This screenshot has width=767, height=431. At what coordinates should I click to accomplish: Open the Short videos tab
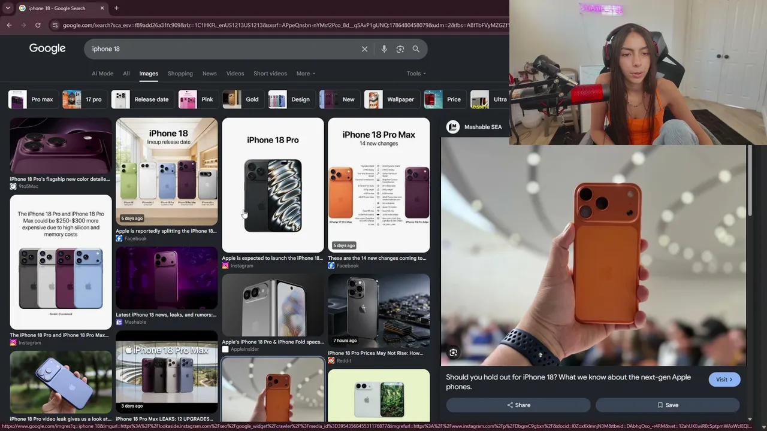pyautogui.click(x=270, y=74)
